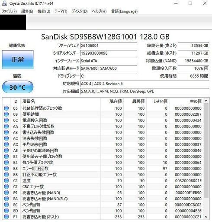Screen dimensions: 212x222
Task: Select the 代替処理済のブロック数 row name
Action: (42, 108)
